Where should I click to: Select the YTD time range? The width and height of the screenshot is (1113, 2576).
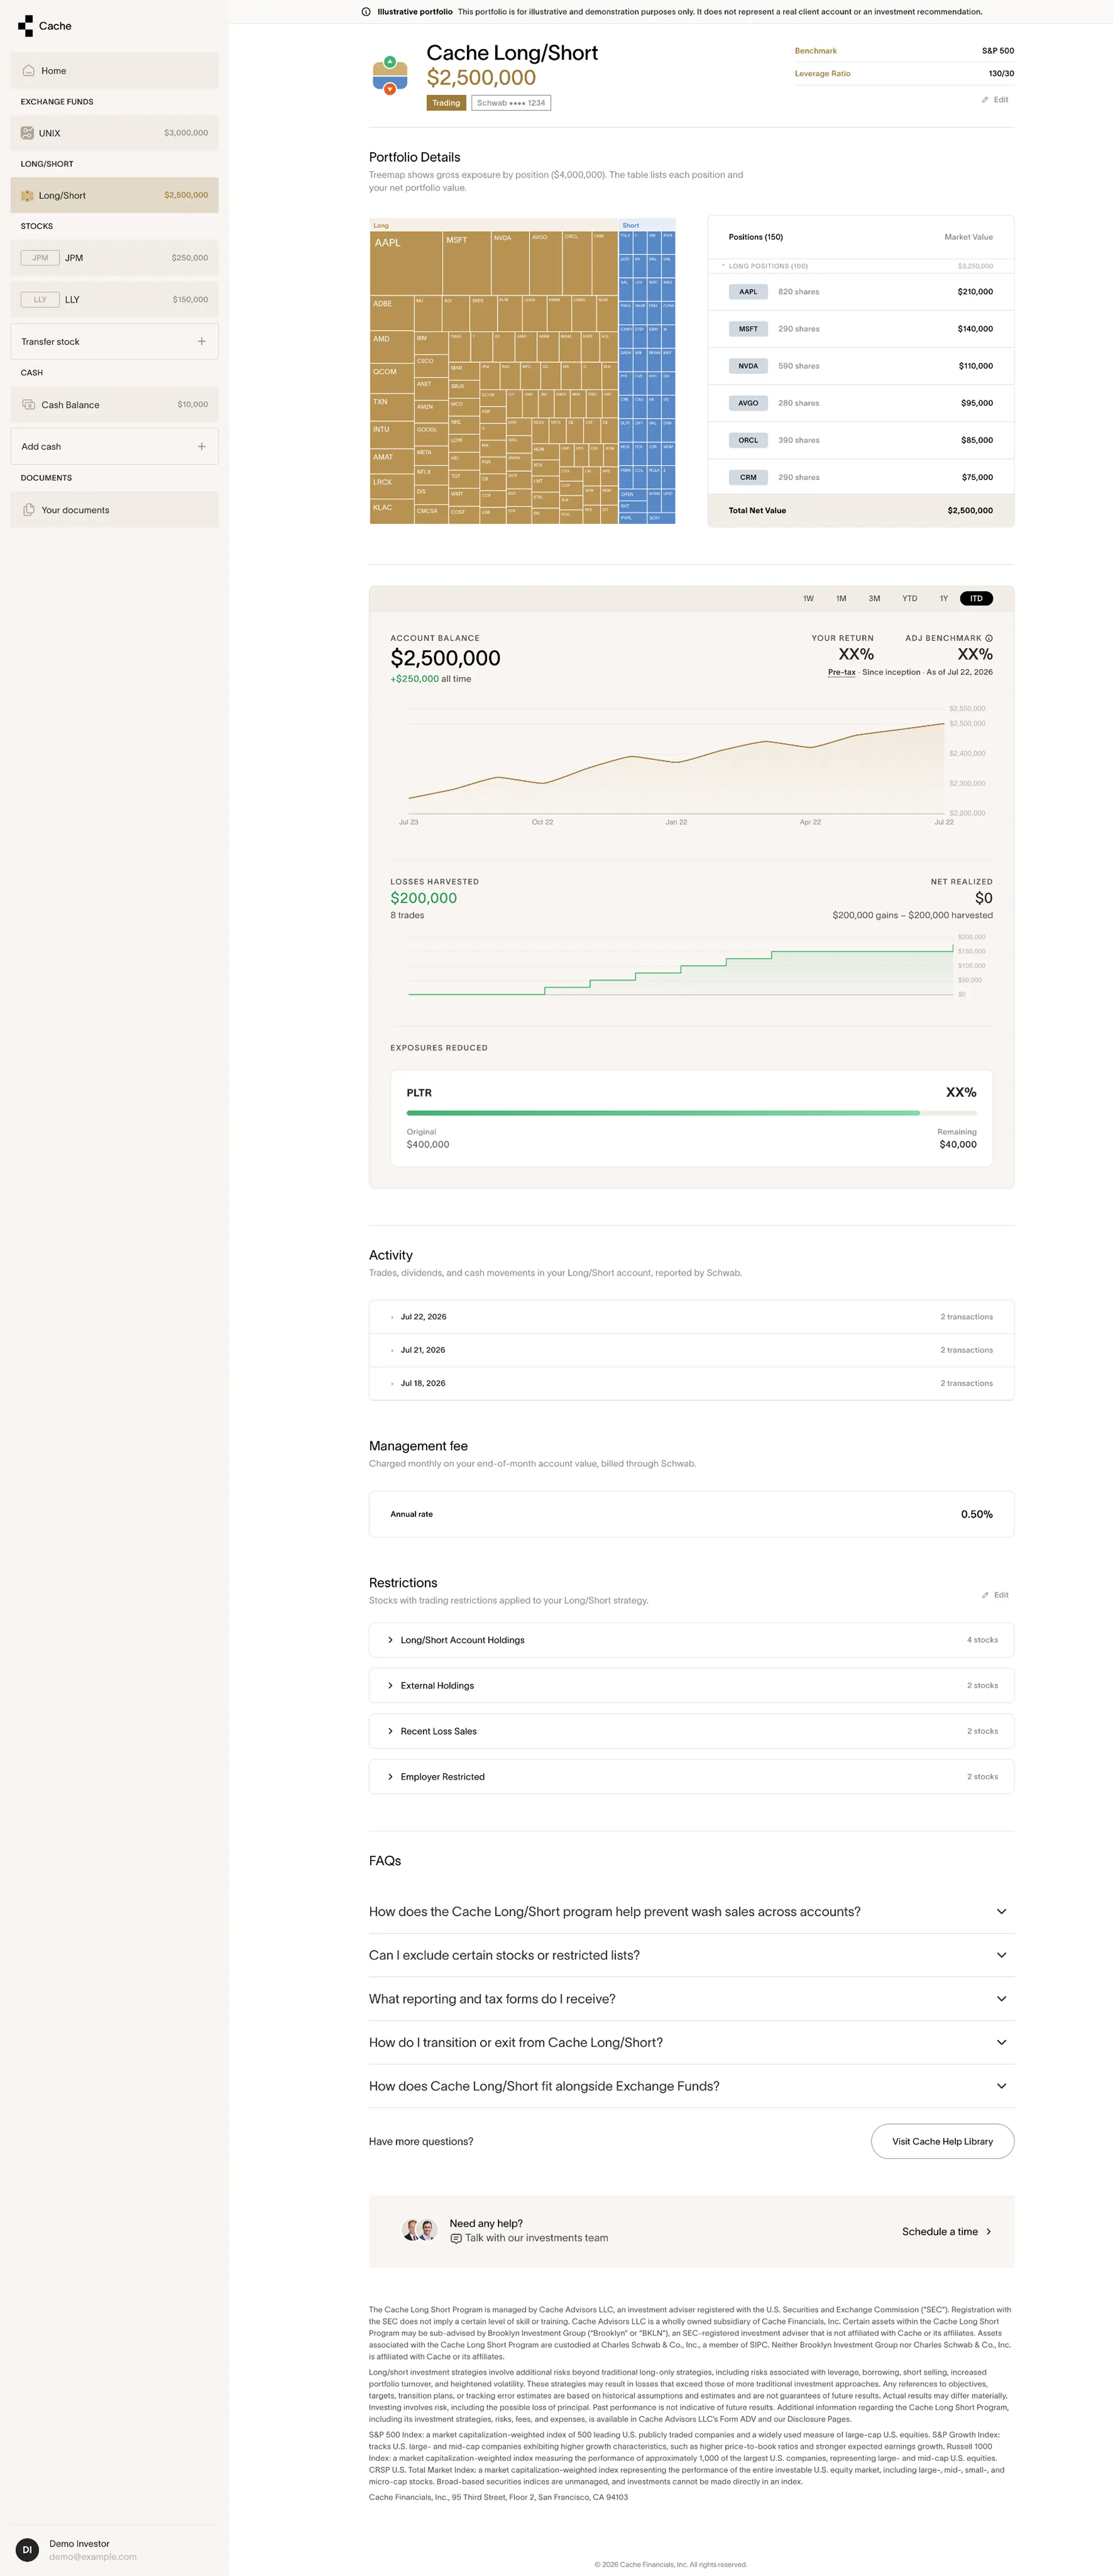click(x=909, y=599)
